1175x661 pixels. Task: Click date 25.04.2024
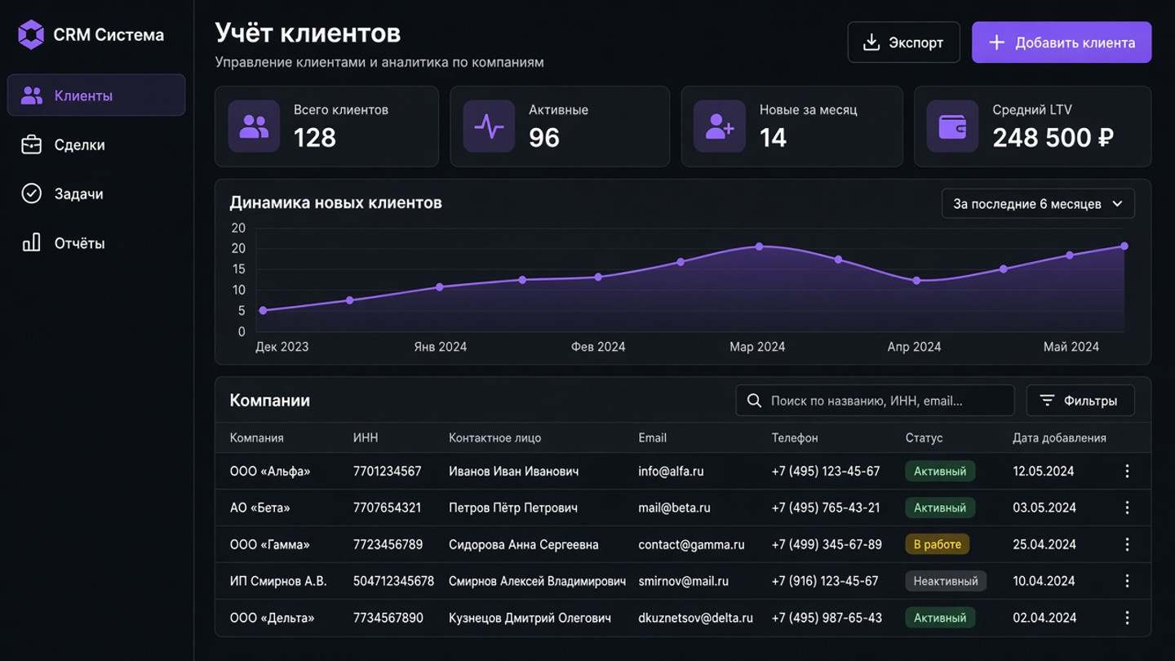tap(1044, 544)
